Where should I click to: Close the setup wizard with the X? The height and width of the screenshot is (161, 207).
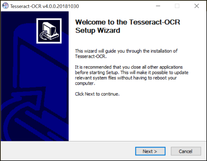(x=197, y=6)
